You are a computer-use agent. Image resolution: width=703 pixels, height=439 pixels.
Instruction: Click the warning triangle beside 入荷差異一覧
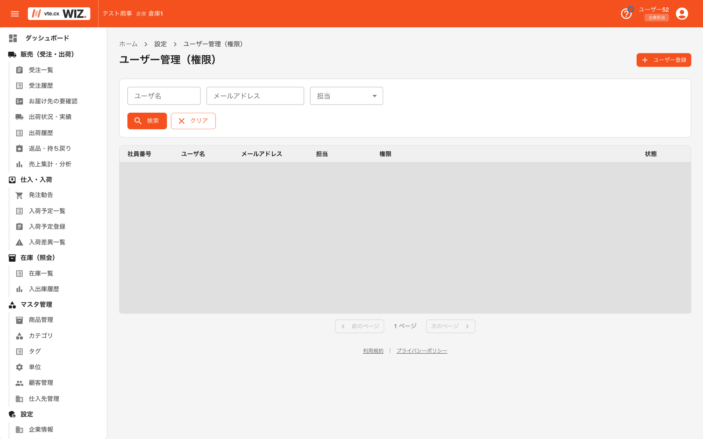[19, 242]
